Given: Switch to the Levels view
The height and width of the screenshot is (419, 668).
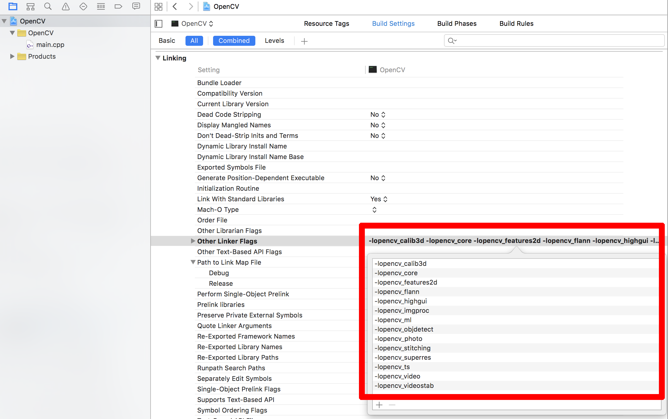Looking at the screenshot, I should click(x=274, y=40).
